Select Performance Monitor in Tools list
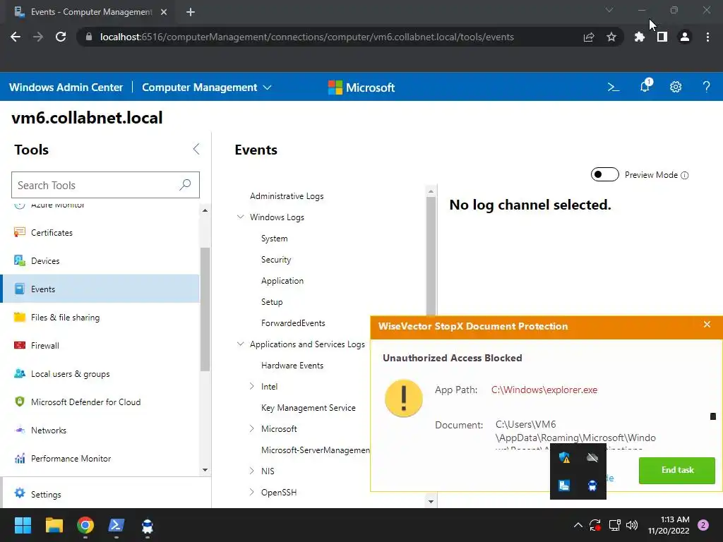723x542 pixels. 100,458
